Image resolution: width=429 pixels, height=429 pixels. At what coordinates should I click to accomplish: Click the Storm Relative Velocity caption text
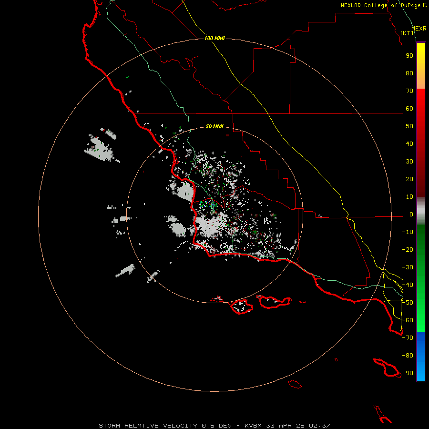click(214, 426)
